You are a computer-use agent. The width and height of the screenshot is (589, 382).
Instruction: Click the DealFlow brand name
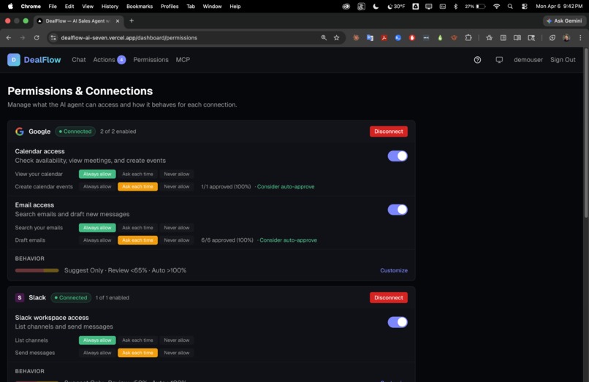42,60
